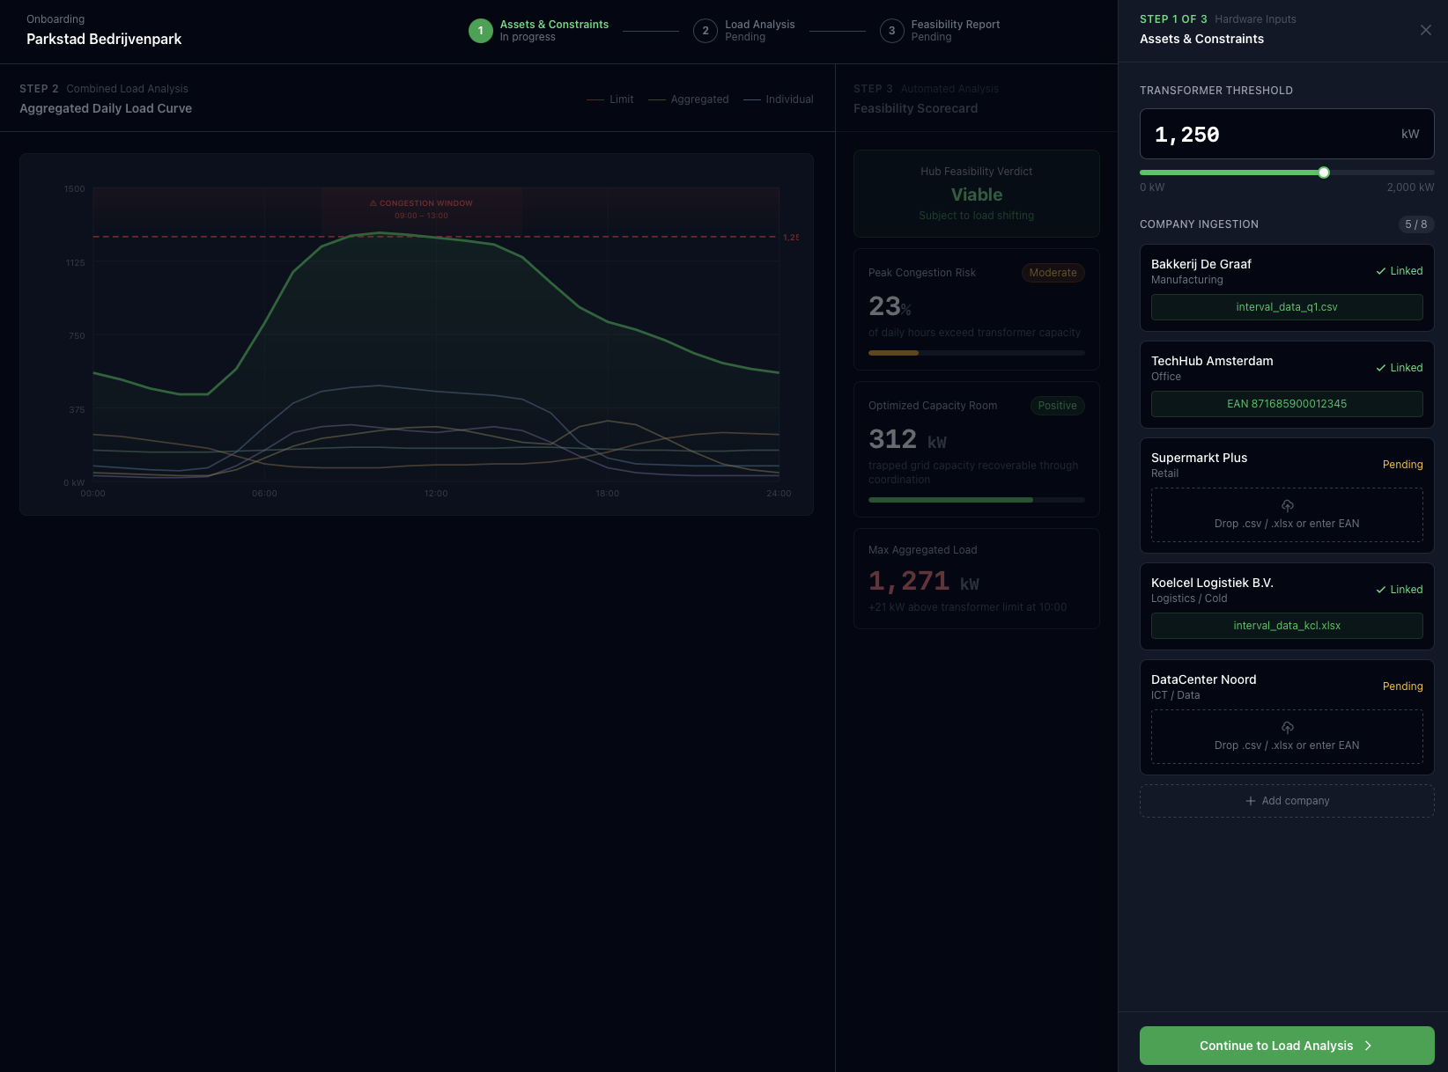Toggle Aggregated legend in chart
The width and height of the screenshot is (1448, 1072).
coord(689,99)
